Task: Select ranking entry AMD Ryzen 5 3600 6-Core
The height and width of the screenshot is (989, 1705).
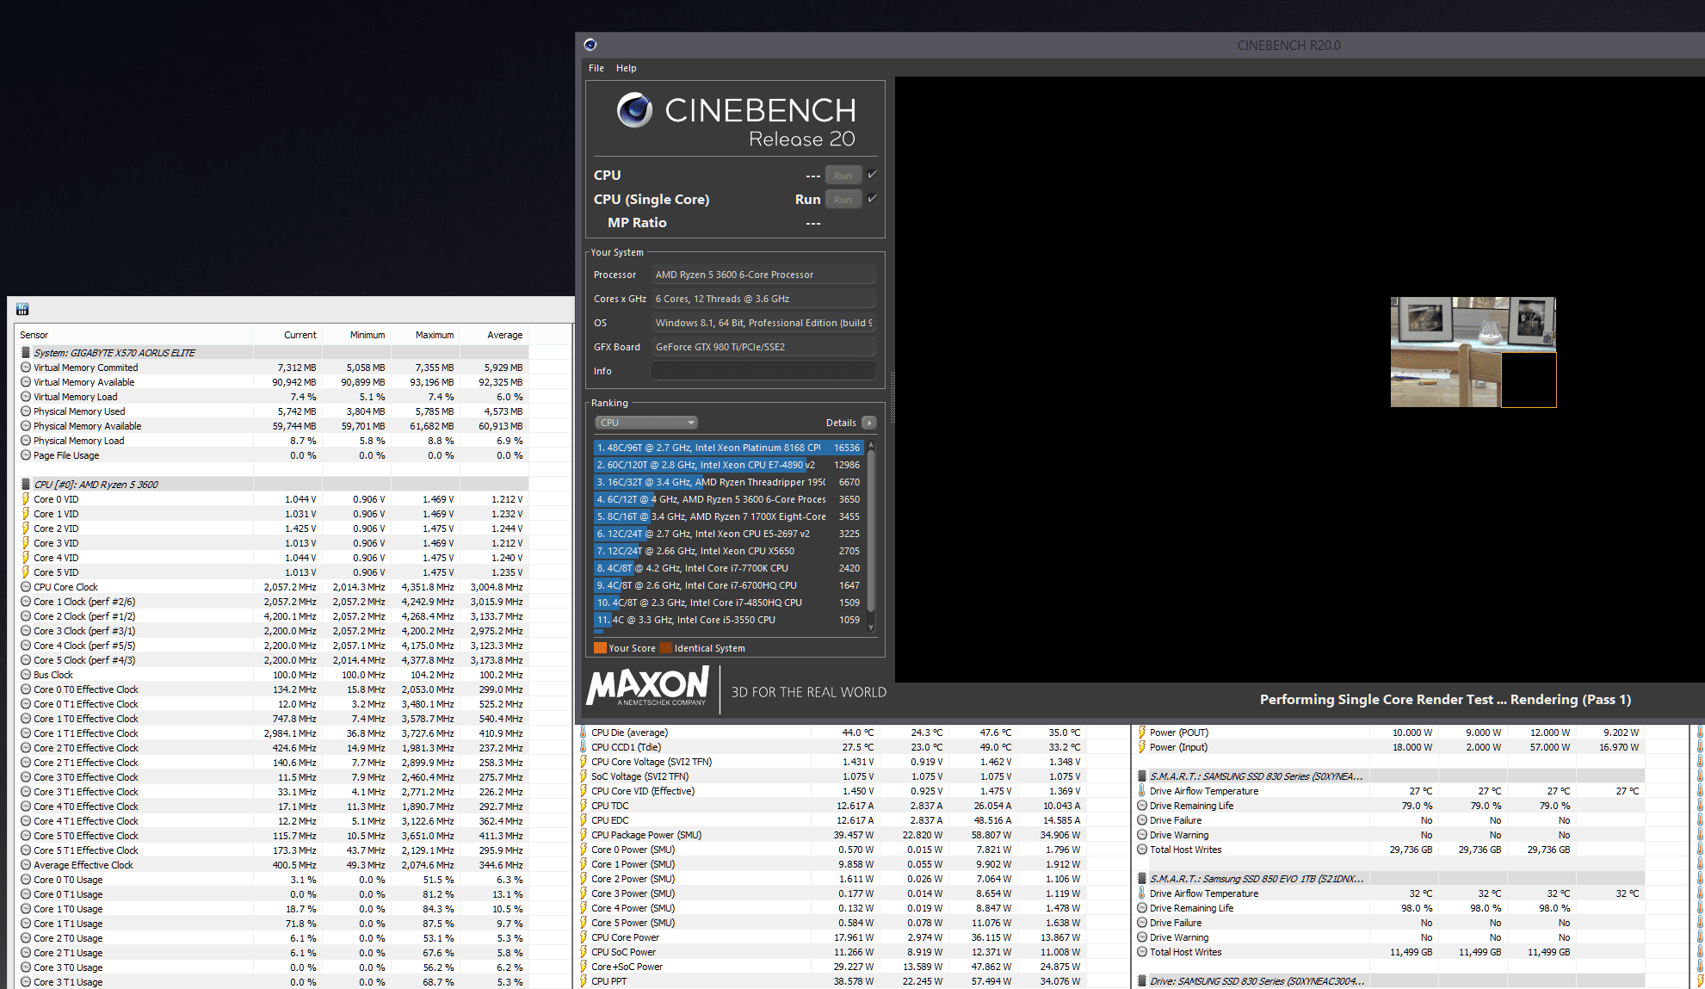Action: pos(728,499)
